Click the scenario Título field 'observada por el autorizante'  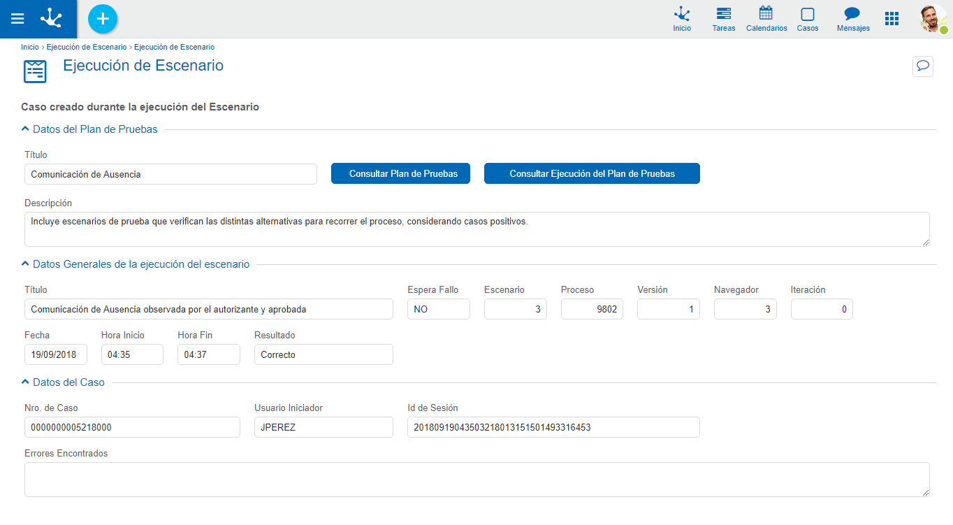pyautogui.click(x=209, y=309)
